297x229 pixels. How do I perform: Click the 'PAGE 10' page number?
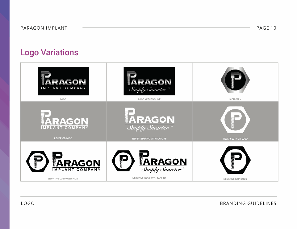(266, 28)
